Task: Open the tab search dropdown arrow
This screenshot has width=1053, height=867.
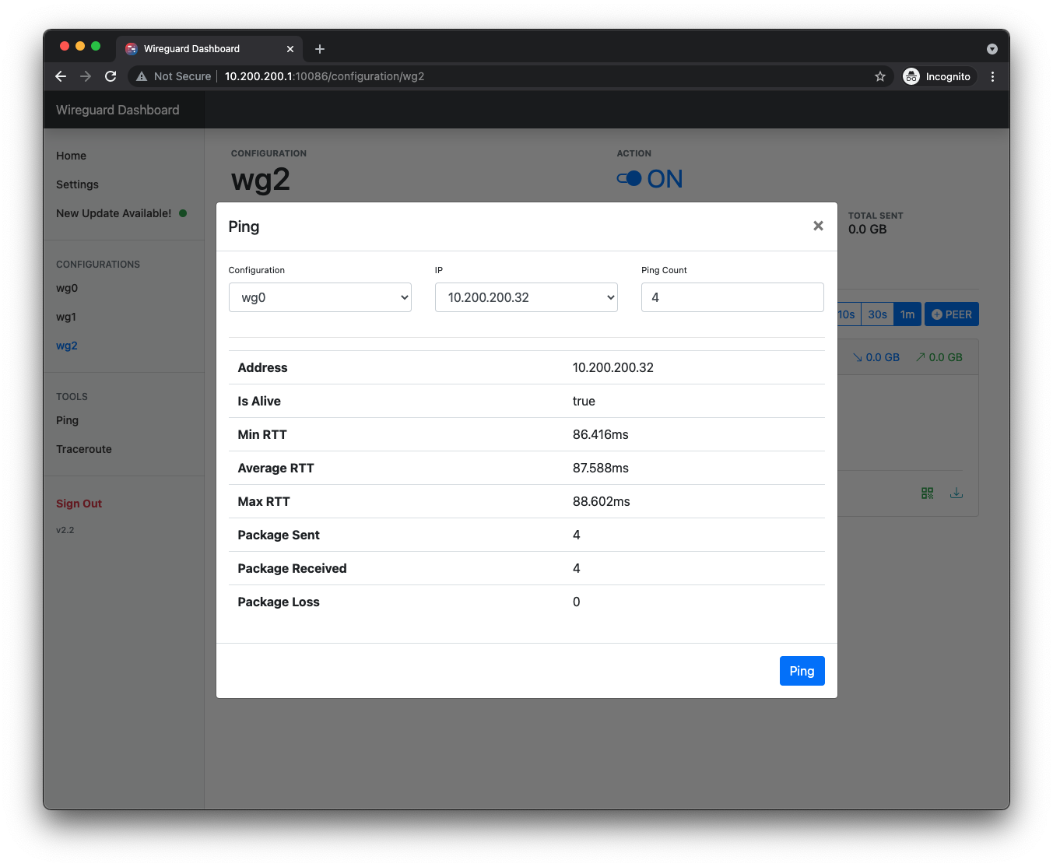Action: pyautogui.click(x=992, y=49)
